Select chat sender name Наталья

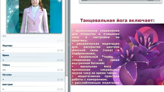pos(7,75)
